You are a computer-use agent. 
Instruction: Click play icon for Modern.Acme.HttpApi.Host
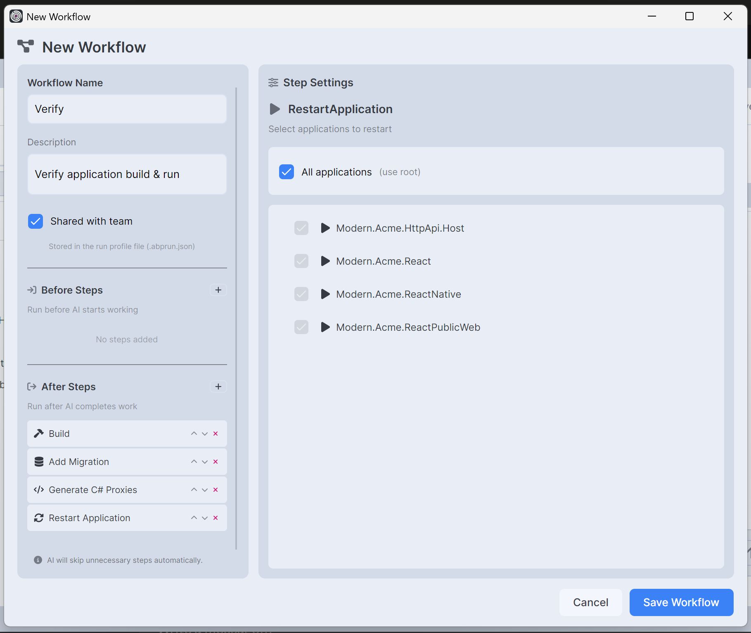325,228
